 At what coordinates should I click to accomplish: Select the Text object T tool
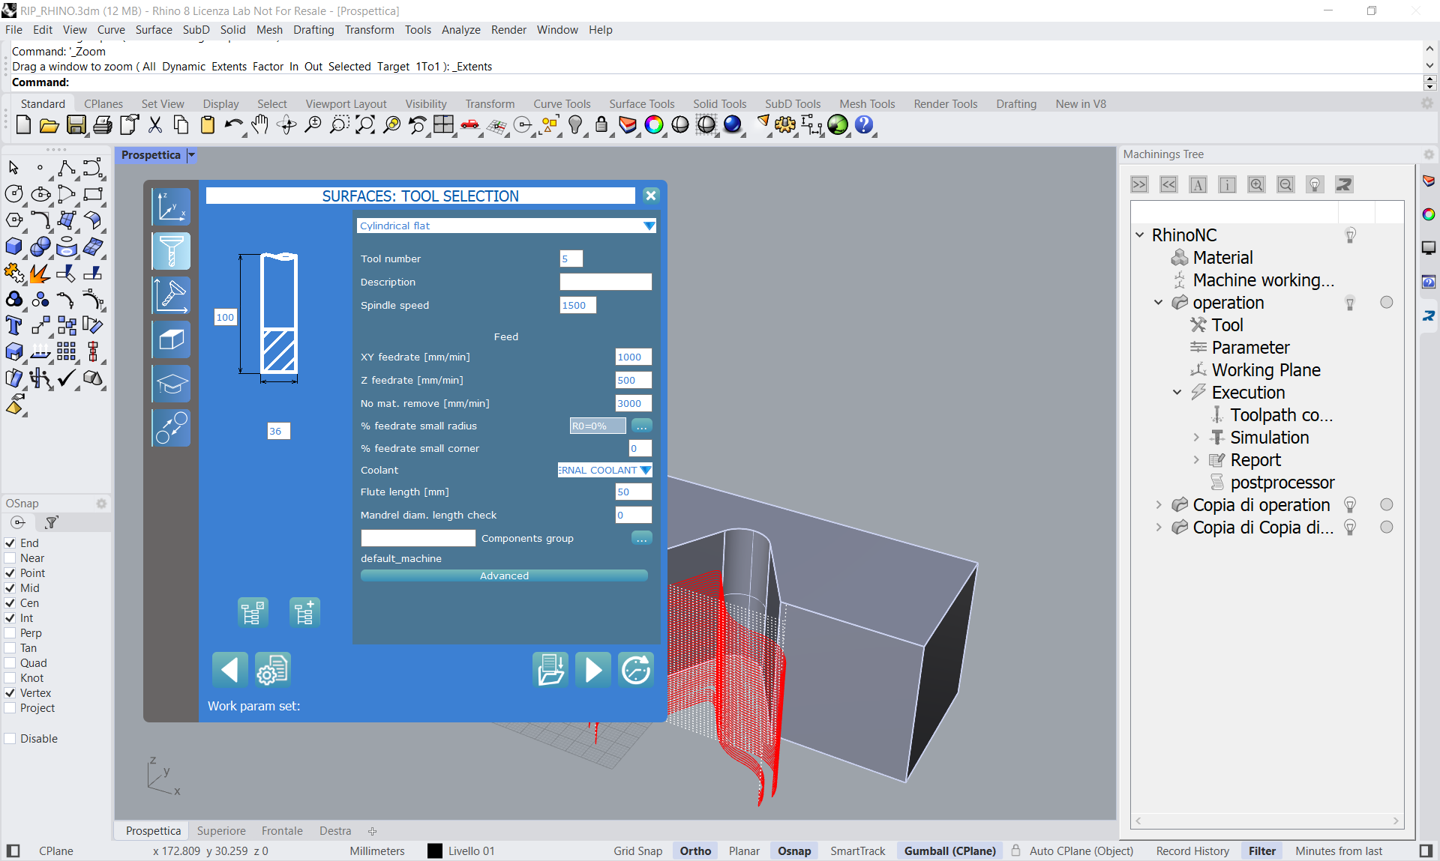14,325
